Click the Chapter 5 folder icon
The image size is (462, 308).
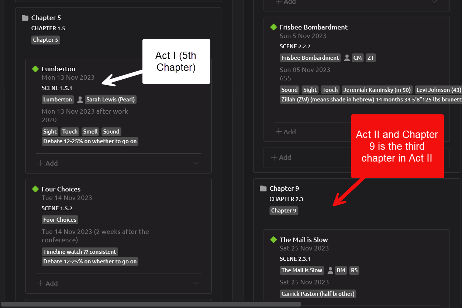(25, 18)
